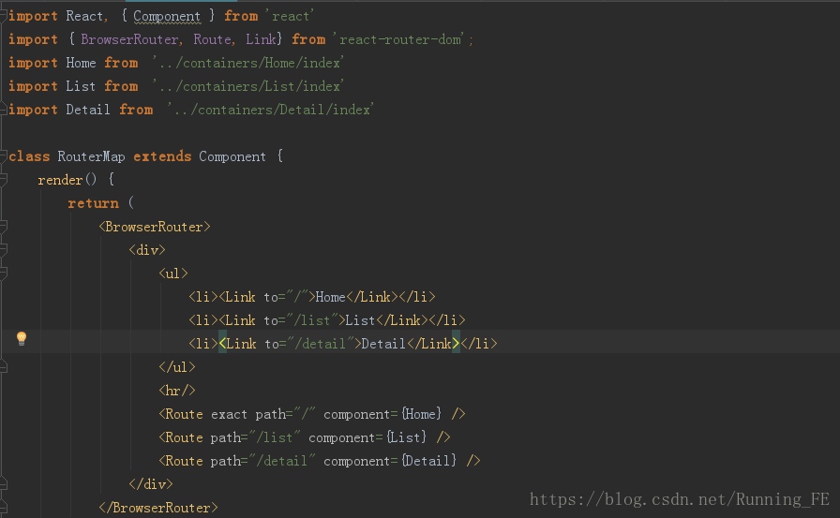
Task: Click the closing ul tag fold marker
Action: pos(3,367)
